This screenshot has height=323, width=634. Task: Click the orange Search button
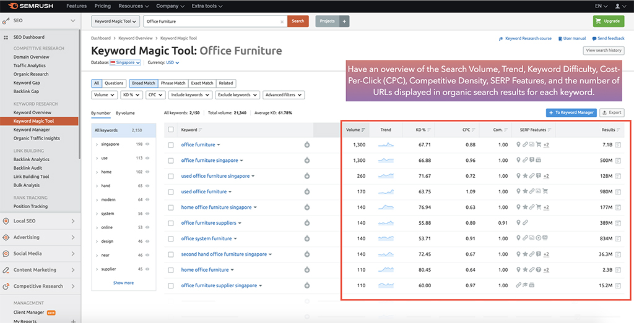pos(298,22)
